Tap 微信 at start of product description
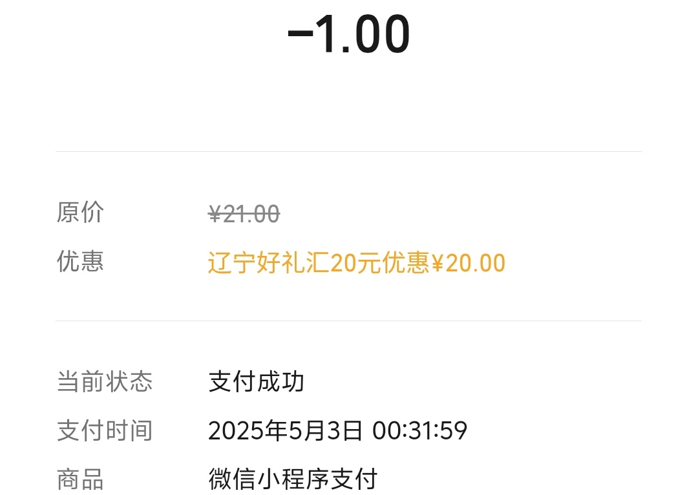The width and height of the screenshot is (698, 495). [232, 479]
